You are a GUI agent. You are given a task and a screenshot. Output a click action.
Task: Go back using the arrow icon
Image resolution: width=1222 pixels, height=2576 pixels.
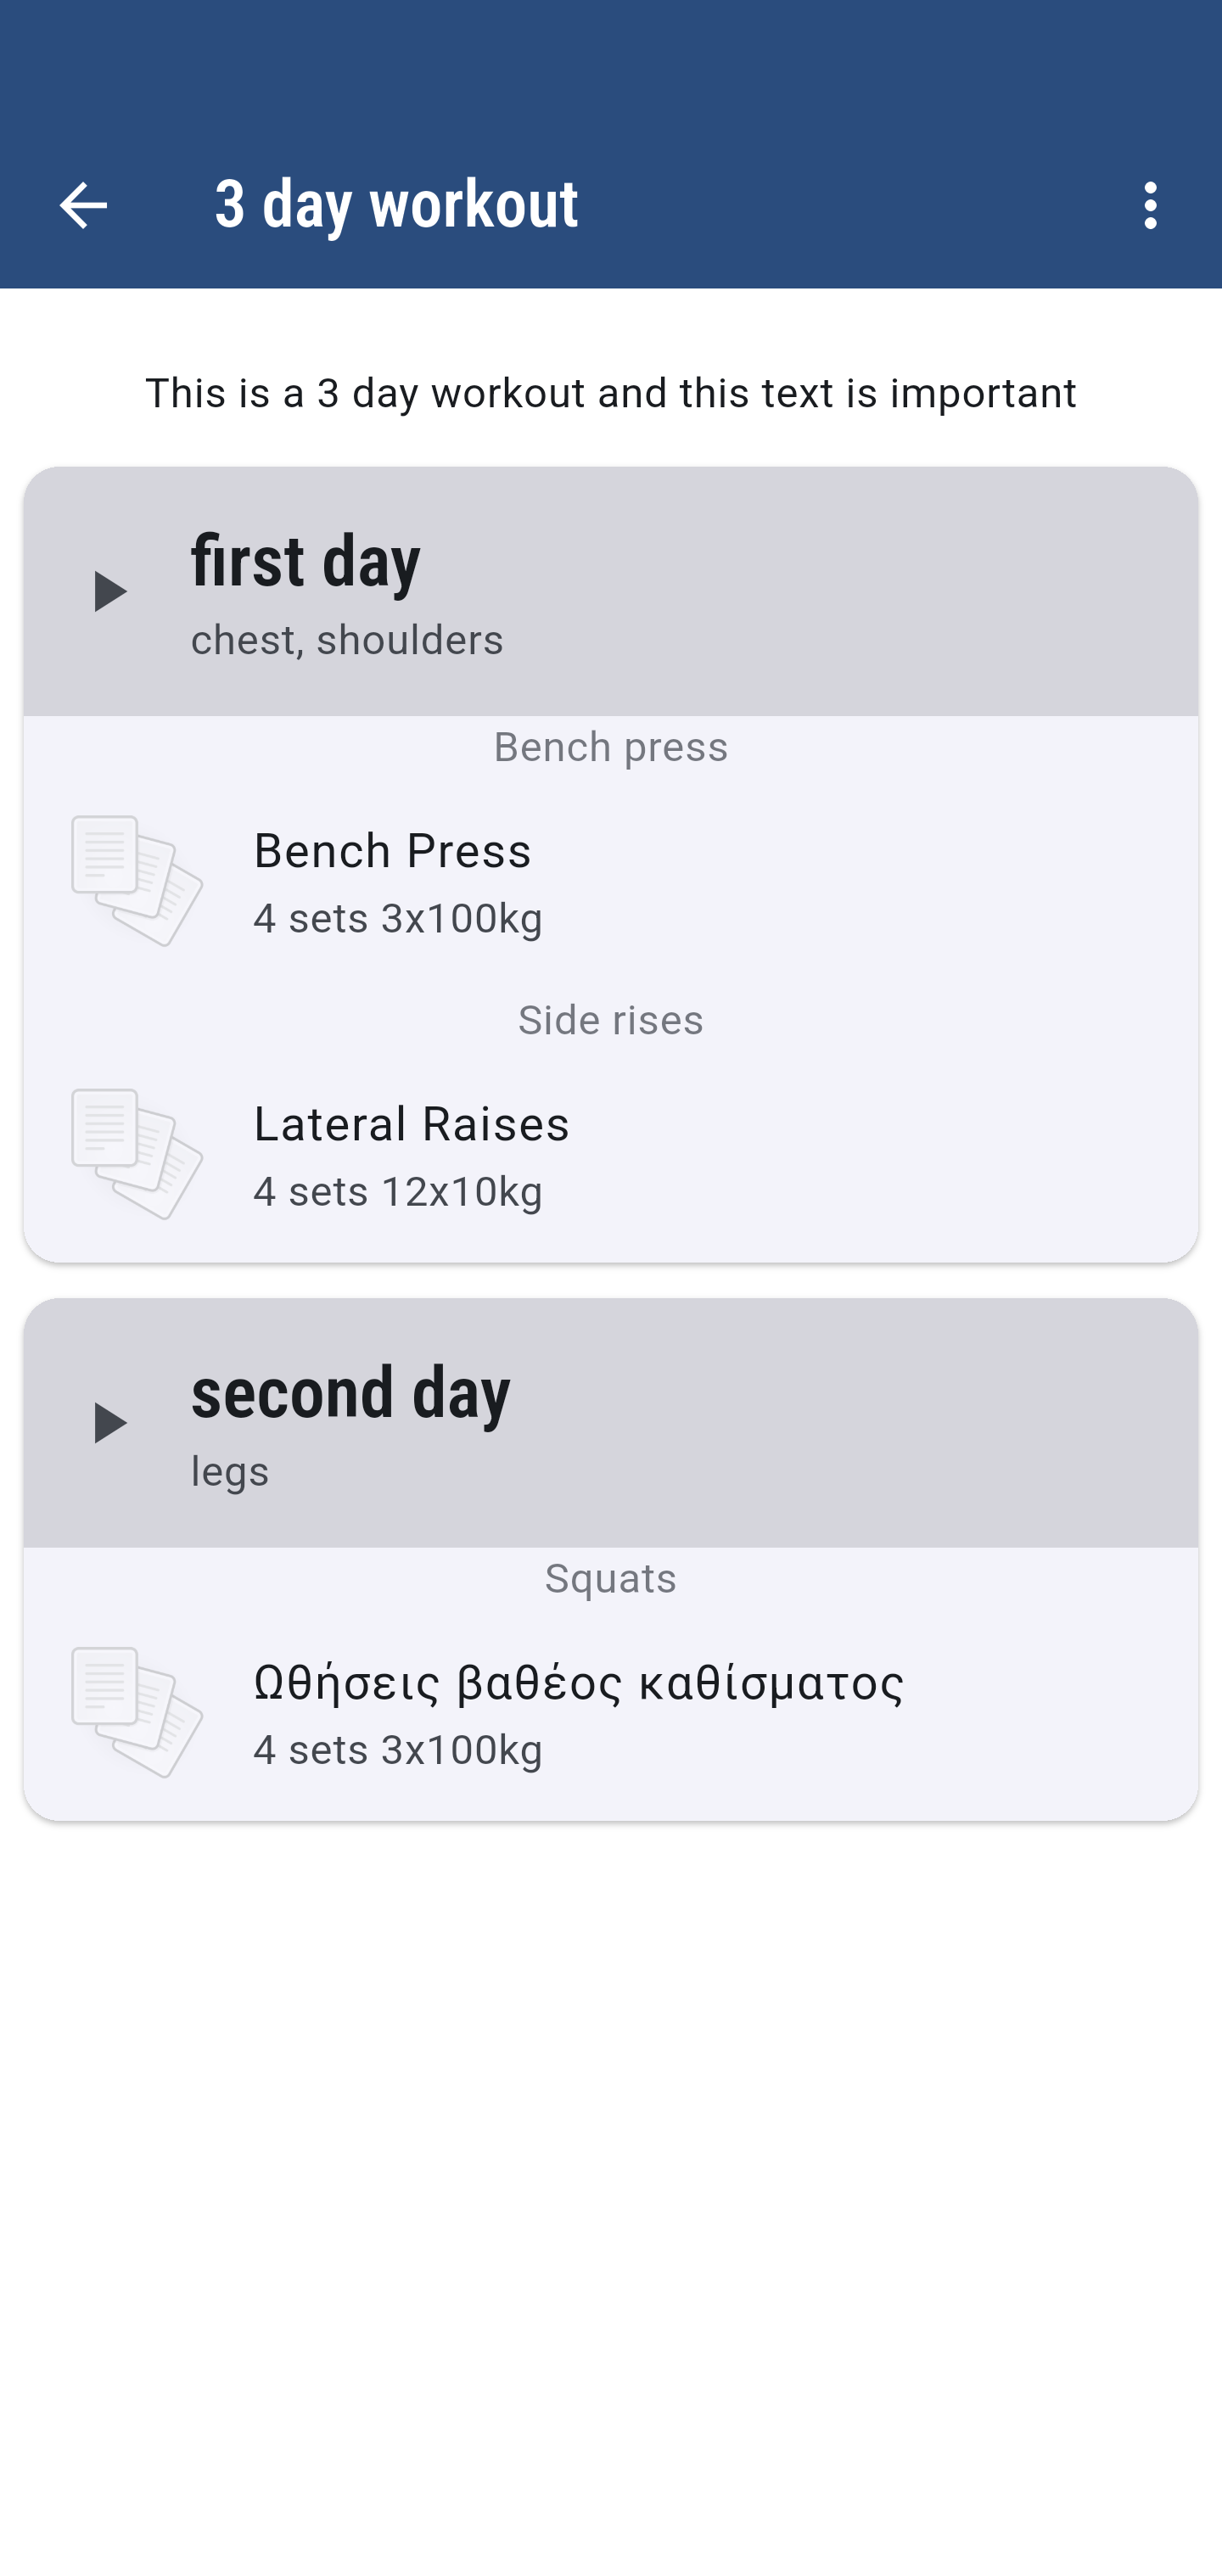[83, 205]
